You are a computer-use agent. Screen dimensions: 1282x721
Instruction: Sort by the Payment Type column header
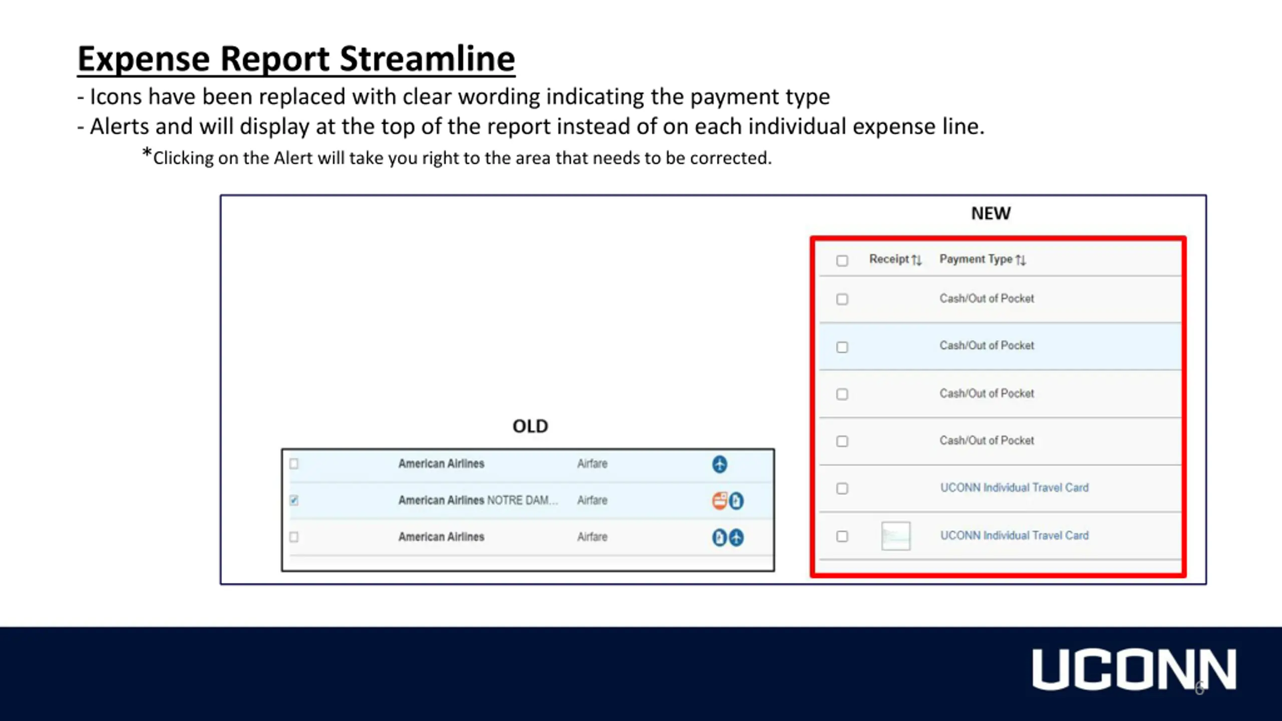click(x=976, y=259)
